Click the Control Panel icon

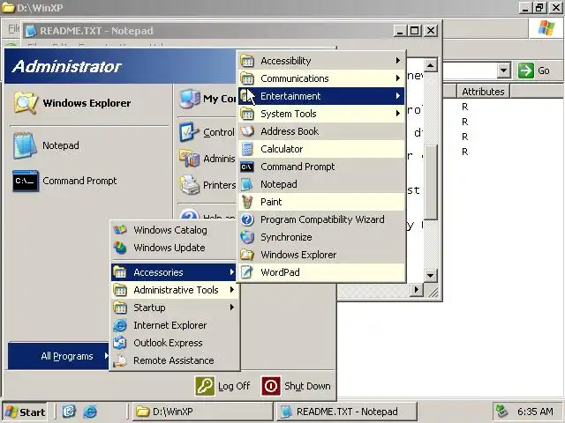[189, 132]
